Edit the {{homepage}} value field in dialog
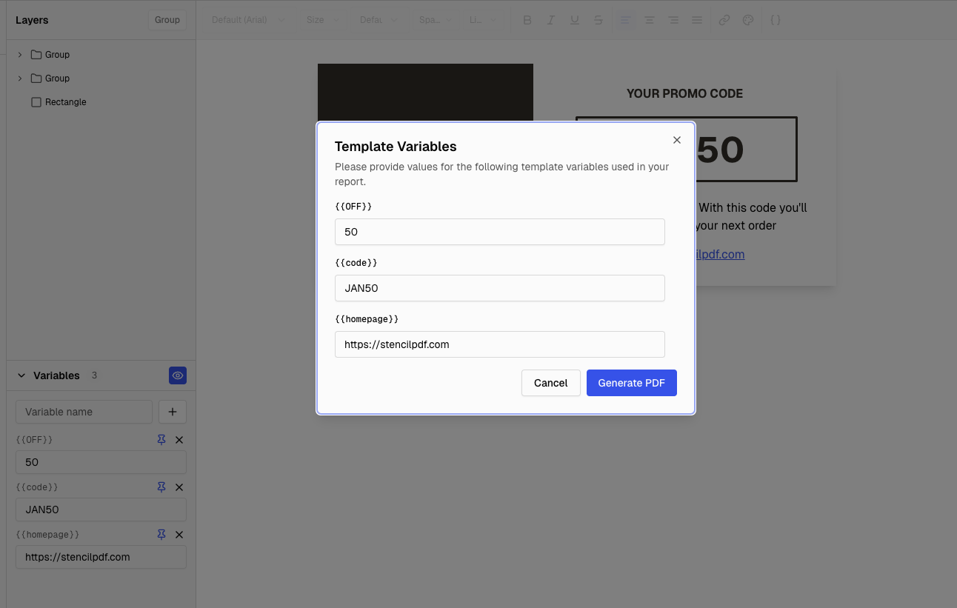Viewport: 957px width, 608px height. click(x=500, y=344)
